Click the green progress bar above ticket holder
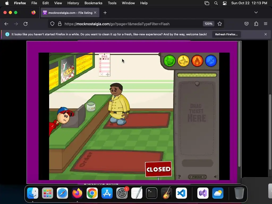Image resolution: width=272 pixels, height=204 pixels. pyautogui.click(x=197, y=75)
